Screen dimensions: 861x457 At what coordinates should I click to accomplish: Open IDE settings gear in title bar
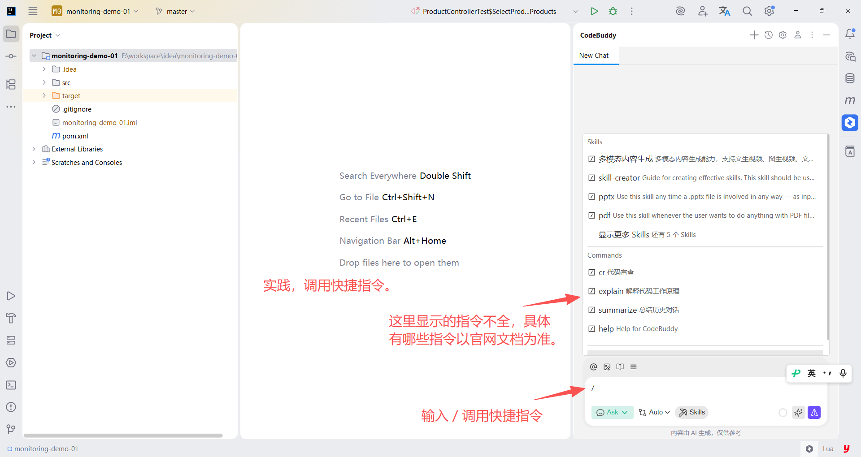point(770,11)
